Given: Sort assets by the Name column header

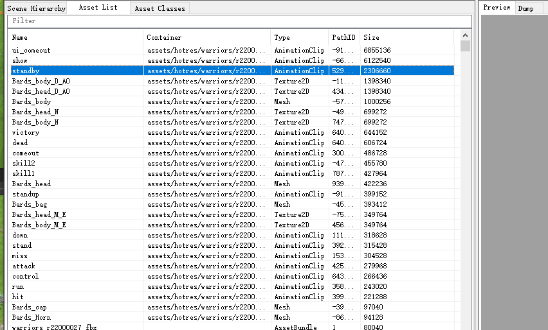Looking at the screenshot, I should coord(76,37).
